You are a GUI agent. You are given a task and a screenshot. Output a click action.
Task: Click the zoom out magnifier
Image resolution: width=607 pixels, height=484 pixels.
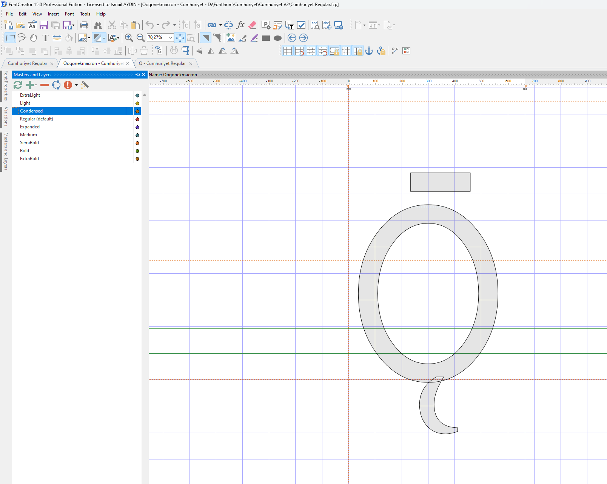coord(140,38)
